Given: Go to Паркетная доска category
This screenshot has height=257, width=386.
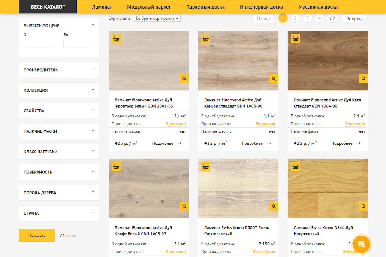Looking at the screenshot, I should click(x=205, y=7).
